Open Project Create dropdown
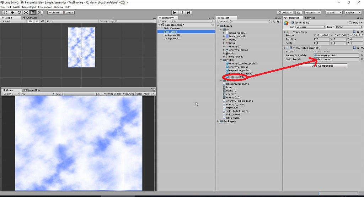This screenshot has width=364, height=197. click(x=223, y=21)
